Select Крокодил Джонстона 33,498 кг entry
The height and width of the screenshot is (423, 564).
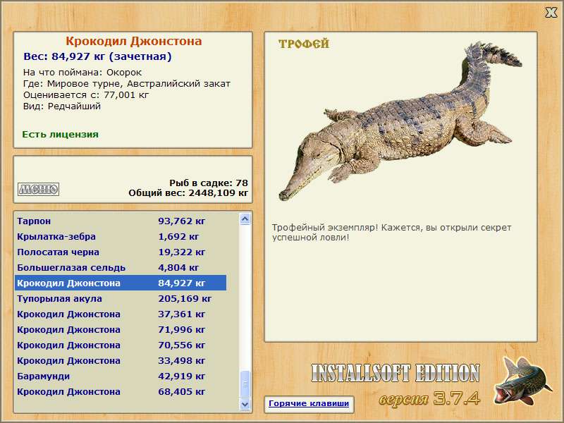tap(120, 361)
